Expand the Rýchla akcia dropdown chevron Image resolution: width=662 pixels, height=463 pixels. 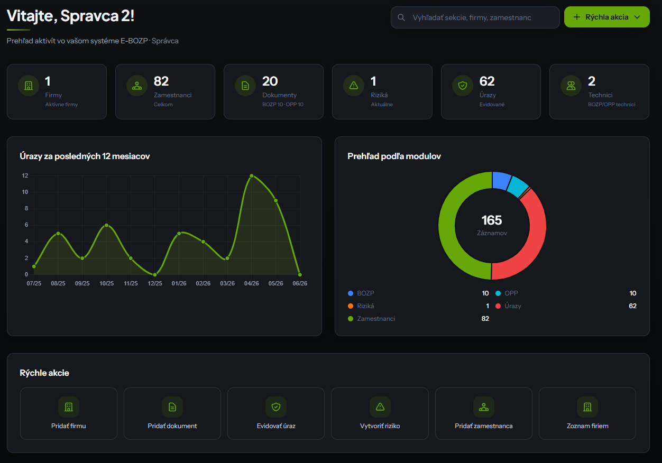click(637, 17)
